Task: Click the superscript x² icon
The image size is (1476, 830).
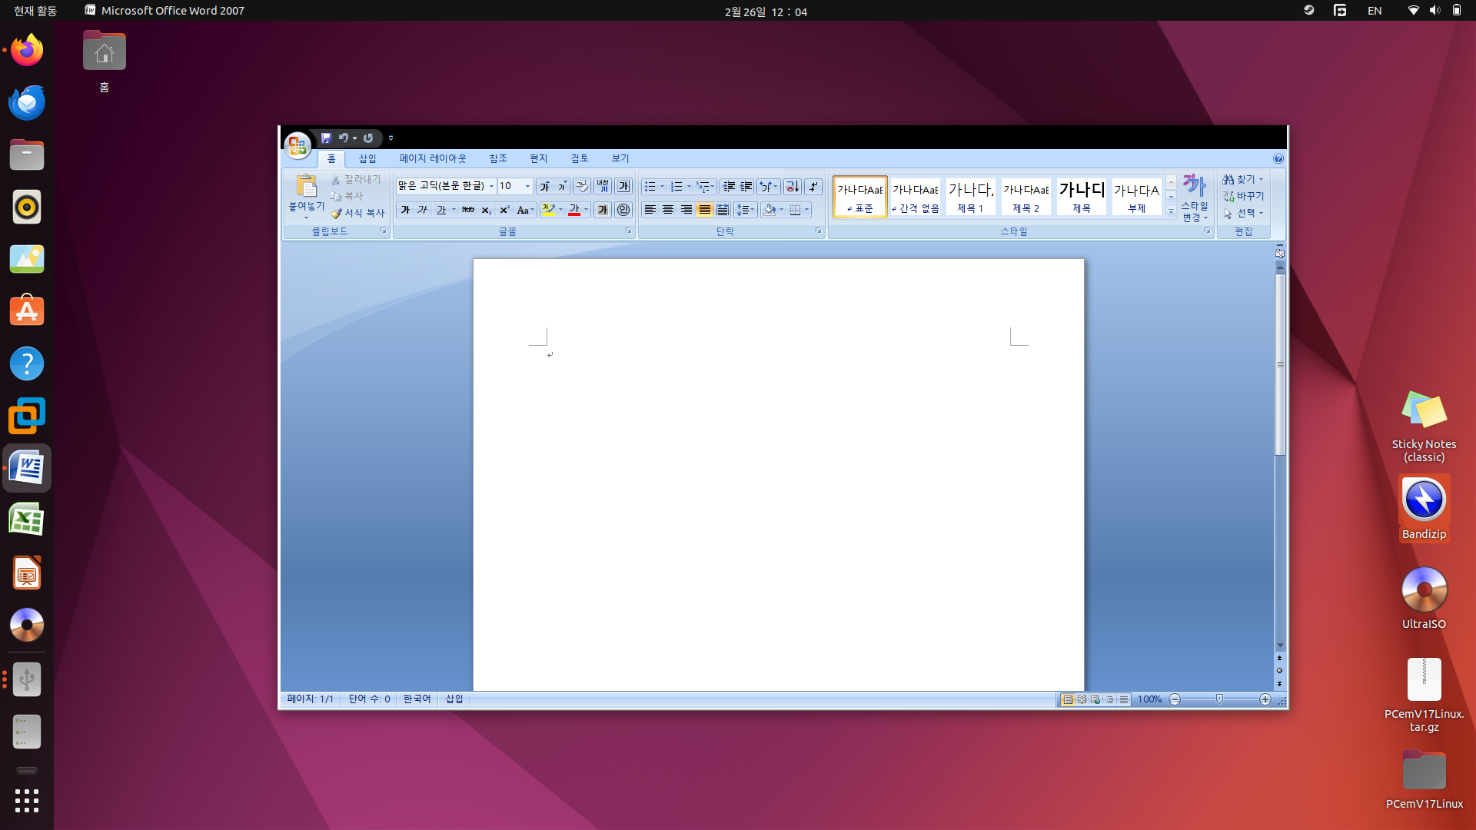Action: coord(504,210)
